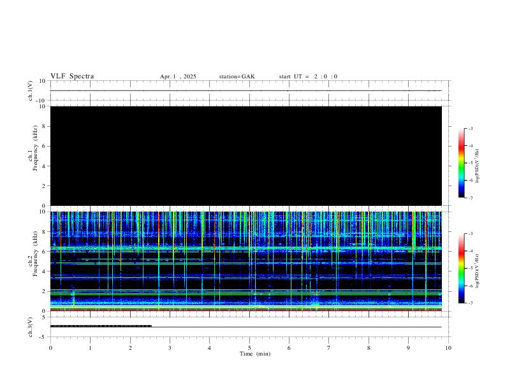The image size is (505, 390).
Task: Click the "-7" label on lower color bar
Action: tap(470, 303)
